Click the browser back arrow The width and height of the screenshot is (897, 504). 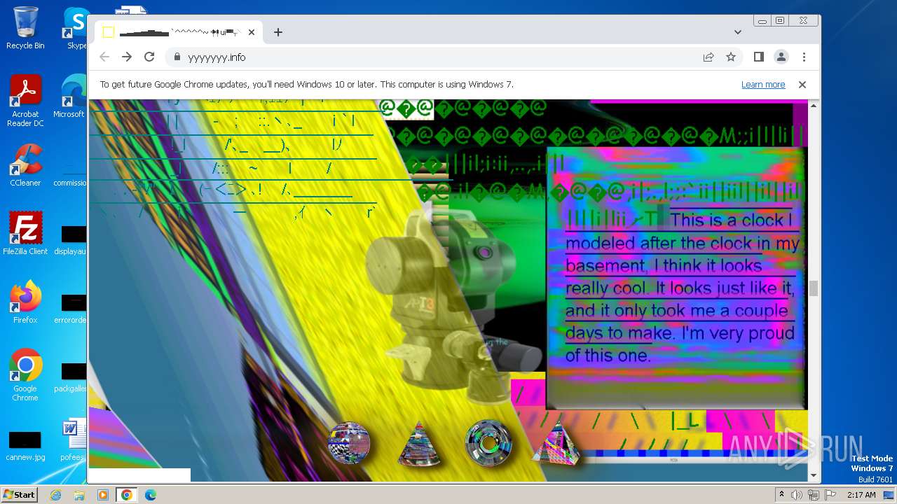tap(104, 57)
